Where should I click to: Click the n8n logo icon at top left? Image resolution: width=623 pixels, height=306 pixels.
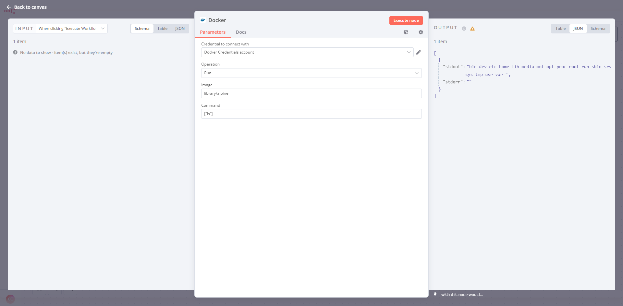(10, 11)
